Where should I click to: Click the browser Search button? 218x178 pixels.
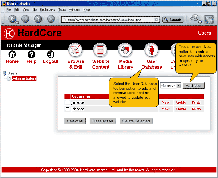click(173, 20)
